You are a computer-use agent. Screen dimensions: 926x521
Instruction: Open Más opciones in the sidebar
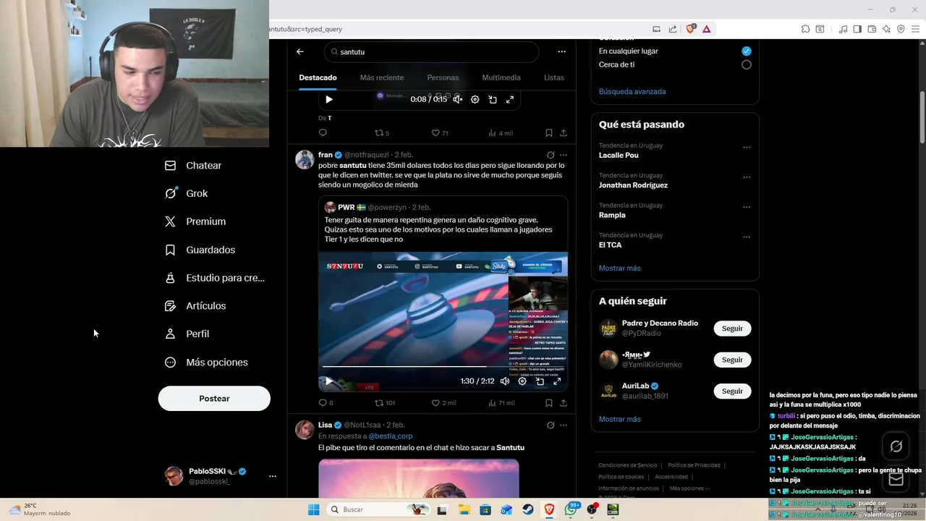[206, 363]
